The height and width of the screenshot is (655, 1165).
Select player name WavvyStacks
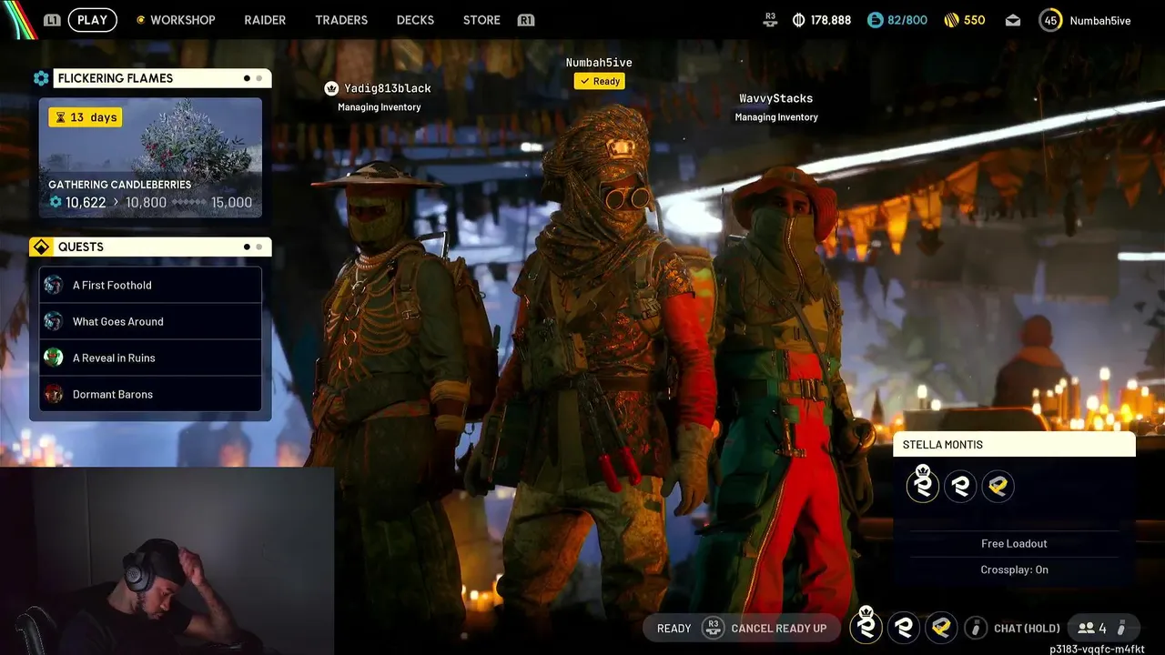coord(776,98)
